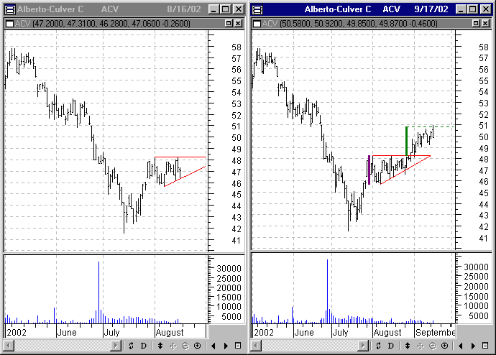Click scroll-left arrow of right window scrollbar
The image size is (496, 355).
click(x=256, y=346)
